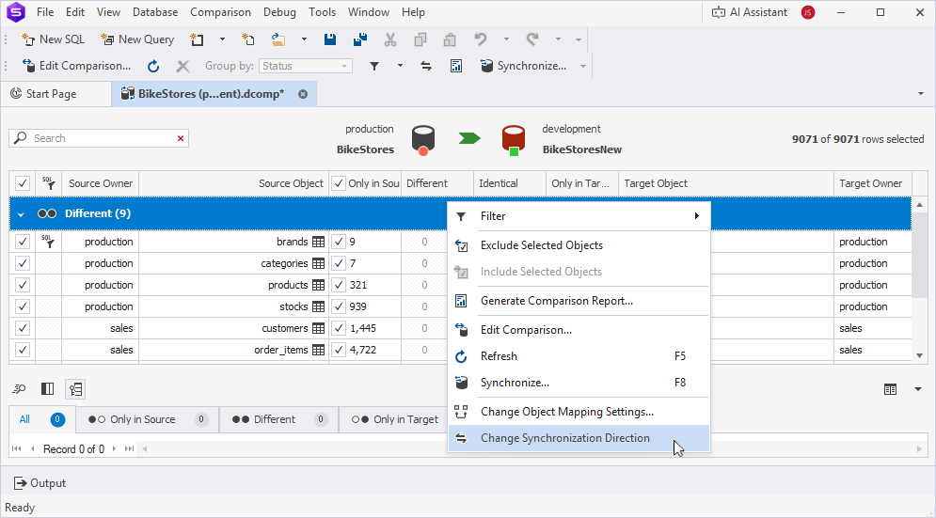The width and height of the screenshot is (936, 518).
Task: Click the Save All toolbar icon
Action: click(x=359, y=39)
